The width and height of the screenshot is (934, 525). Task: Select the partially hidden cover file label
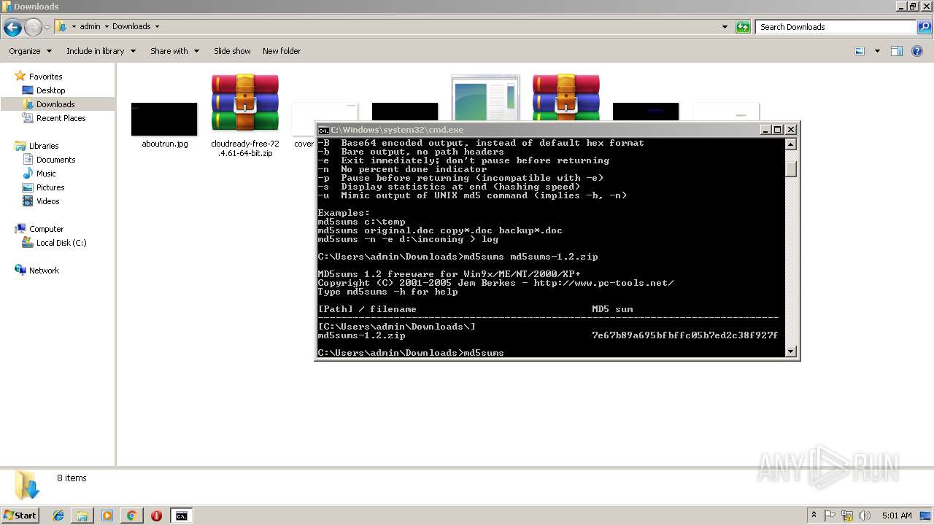[304, 144]
